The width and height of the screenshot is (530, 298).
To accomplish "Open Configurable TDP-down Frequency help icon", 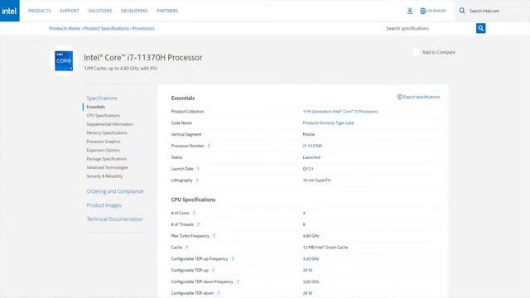I will [x=238, y=282].
